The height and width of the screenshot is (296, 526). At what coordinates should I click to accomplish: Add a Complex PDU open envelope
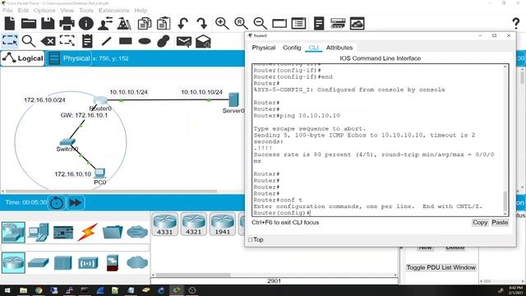(203, 41)
